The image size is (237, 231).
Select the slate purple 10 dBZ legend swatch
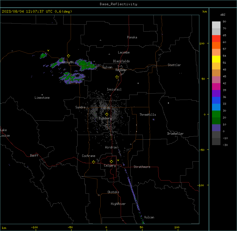(x=216, y=128)
